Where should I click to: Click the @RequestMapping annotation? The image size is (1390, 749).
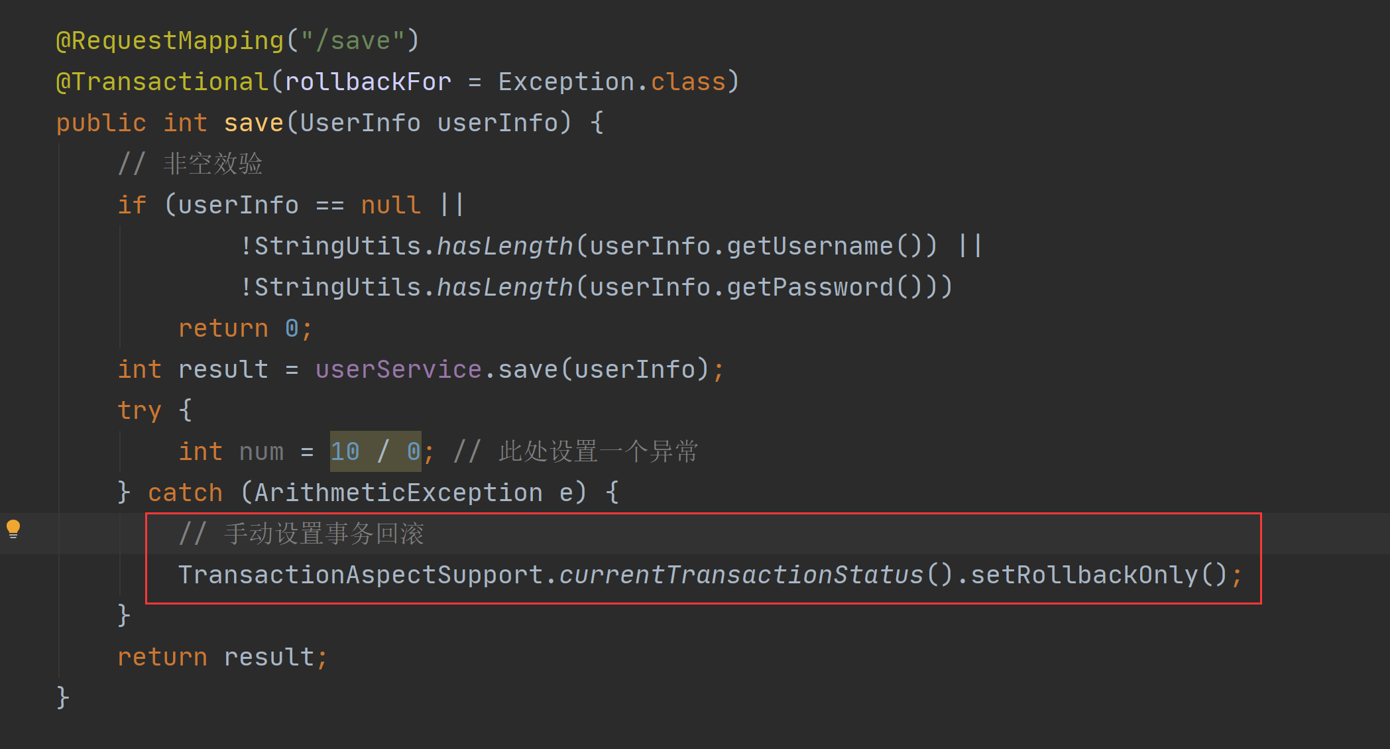[x=170, y=40]
